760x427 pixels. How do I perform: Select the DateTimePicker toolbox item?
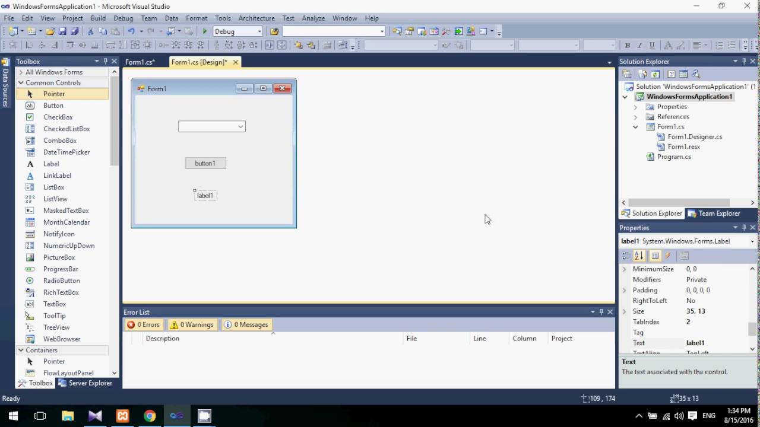coord(66,152)
